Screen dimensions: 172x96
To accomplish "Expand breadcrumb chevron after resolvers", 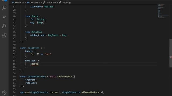I will tap(41, 2).
